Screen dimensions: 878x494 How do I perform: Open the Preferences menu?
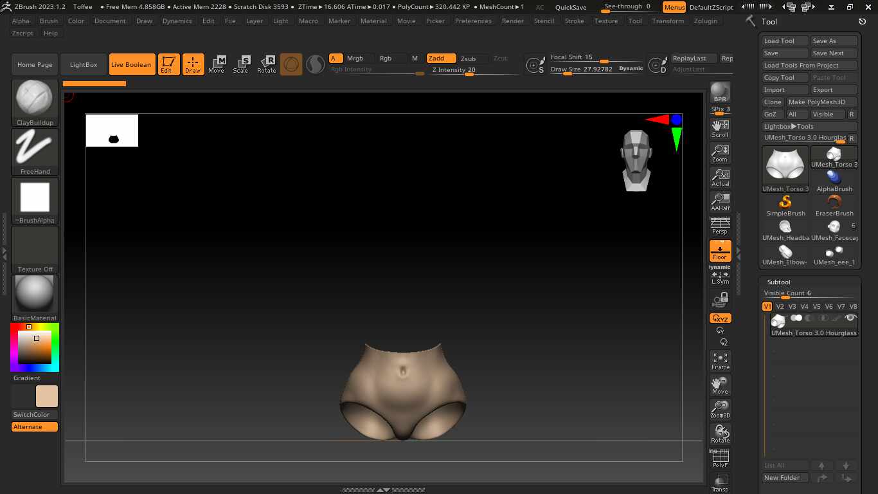coord(473,21)
